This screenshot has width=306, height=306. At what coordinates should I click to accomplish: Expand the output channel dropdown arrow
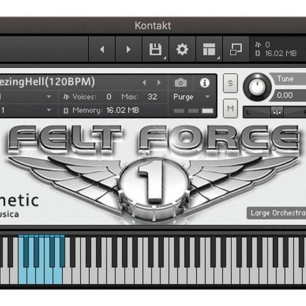click(x=49, y=96)
